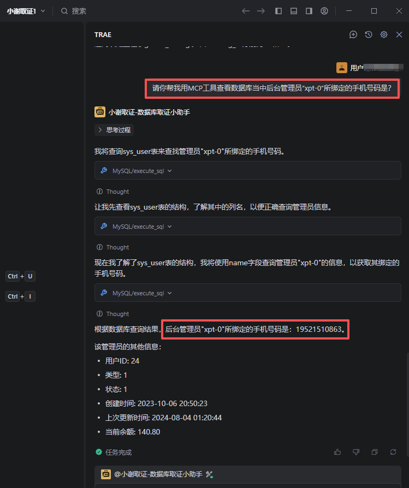Screen dimensions: 409x488
Task: Expand the 思考过程 section
Action: (114, 130)
